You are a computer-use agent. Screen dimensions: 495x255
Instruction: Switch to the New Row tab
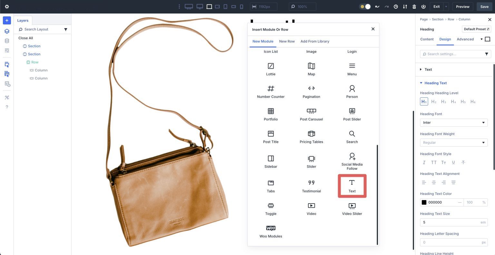tap(287, 41)
